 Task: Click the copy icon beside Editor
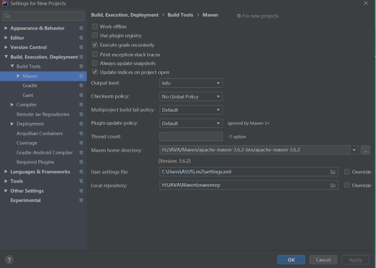tap(81, 38)
